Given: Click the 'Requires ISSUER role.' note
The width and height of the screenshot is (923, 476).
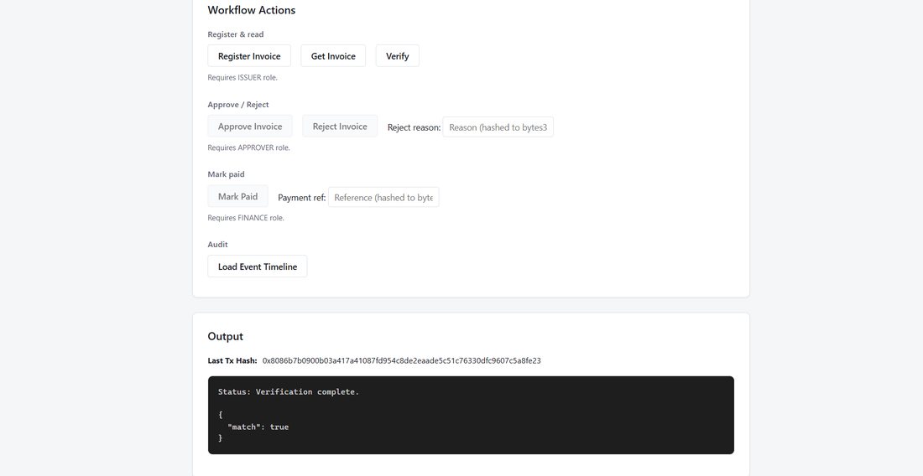Looking at the screenshot, I should click(x=242, y=78).
